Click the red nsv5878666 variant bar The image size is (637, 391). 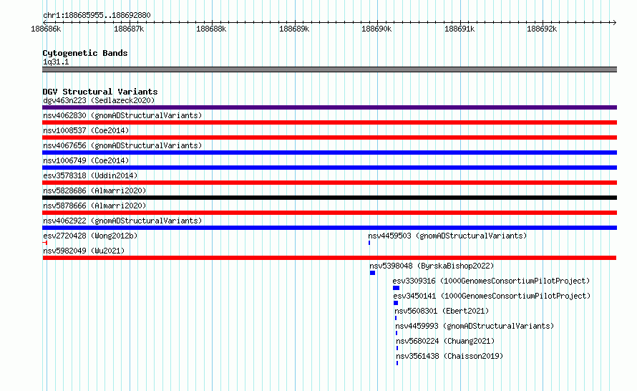tap(329, 213)
